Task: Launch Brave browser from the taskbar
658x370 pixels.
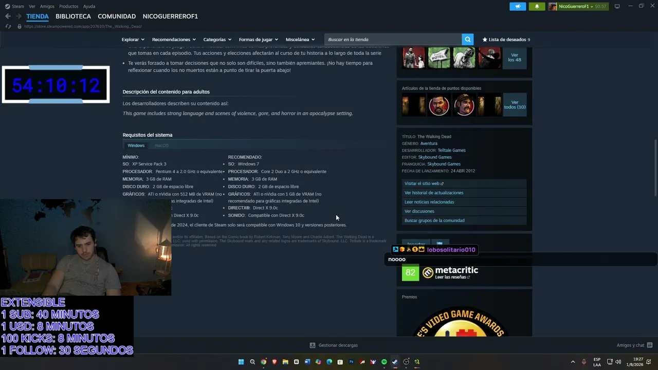Action: [275, 362]
